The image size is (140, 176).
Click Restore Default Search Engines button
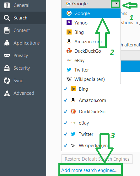97,159
